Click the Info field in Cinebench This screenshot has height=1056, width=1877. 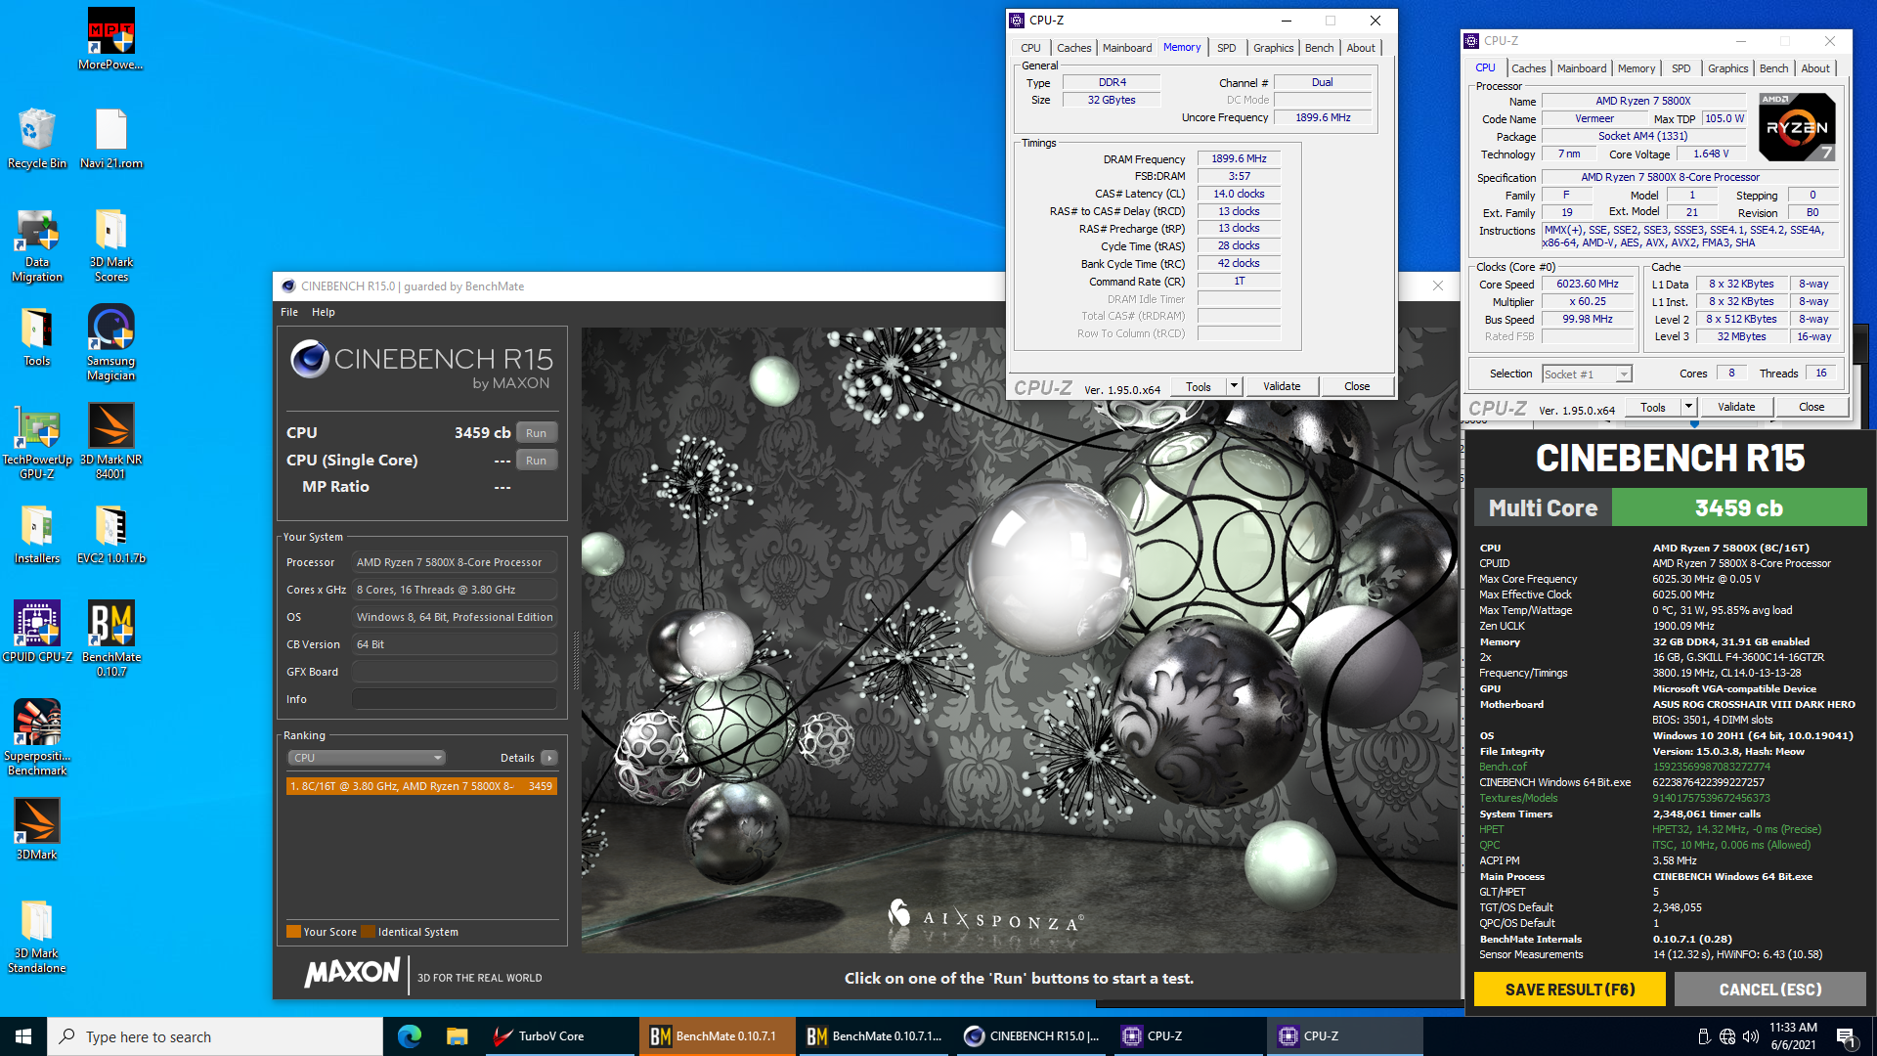click(455, 699)
